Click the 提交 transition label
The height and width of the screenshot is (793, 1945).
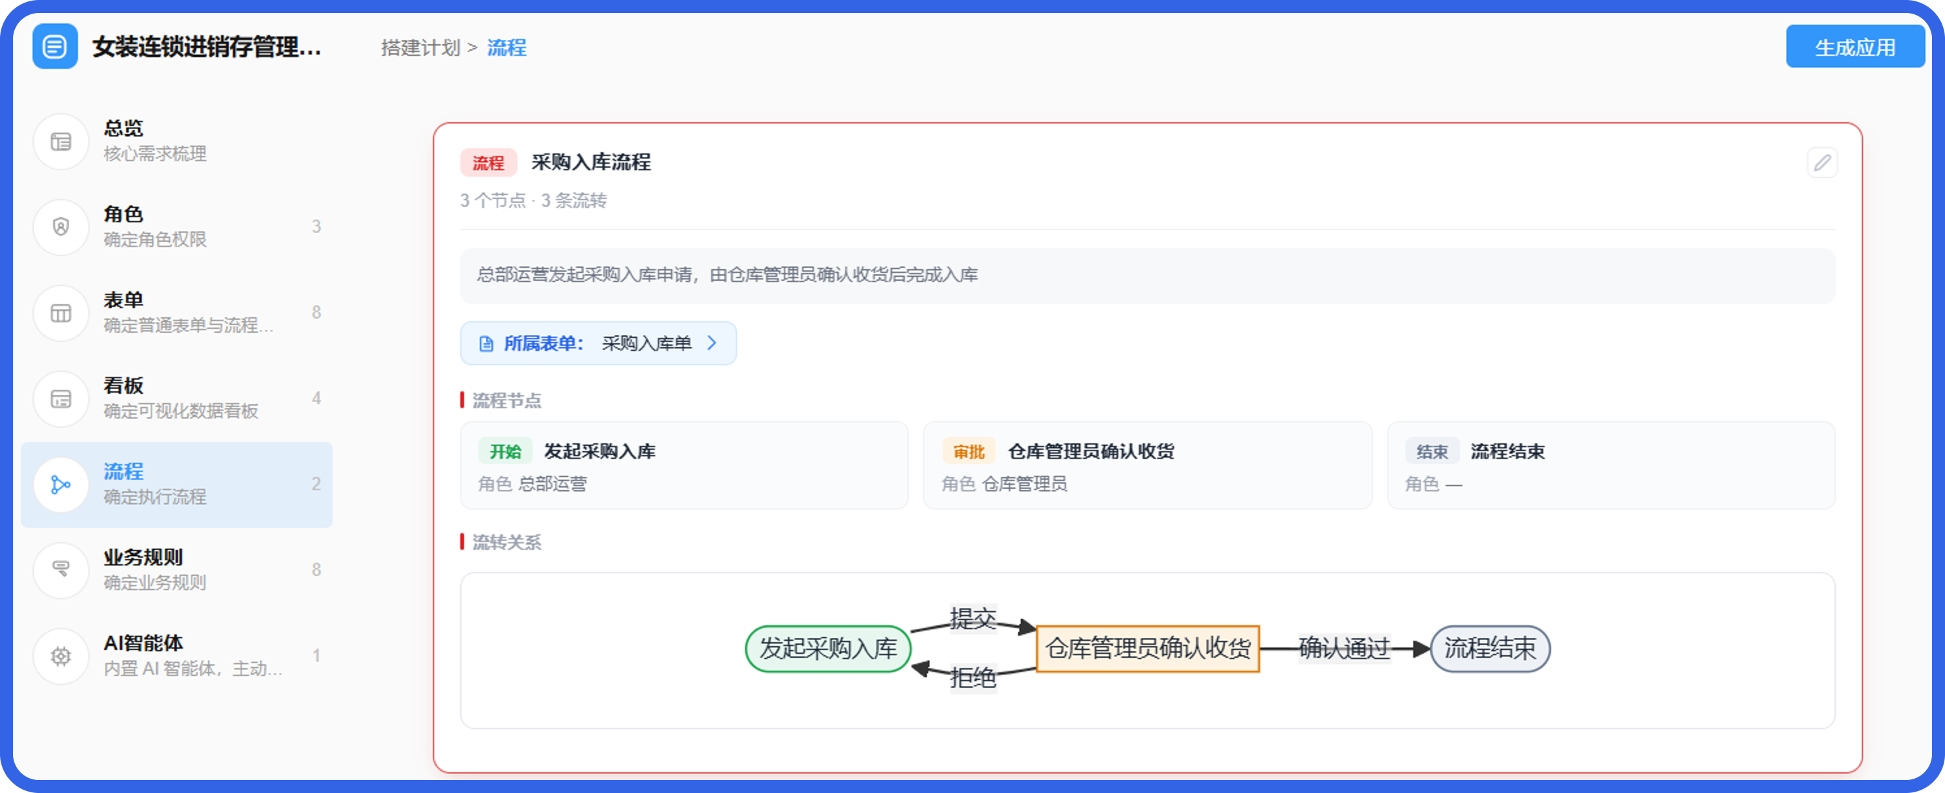(972, 619)
